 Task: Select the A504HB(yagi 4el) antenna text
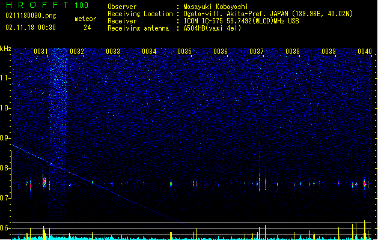pos(212,28)
